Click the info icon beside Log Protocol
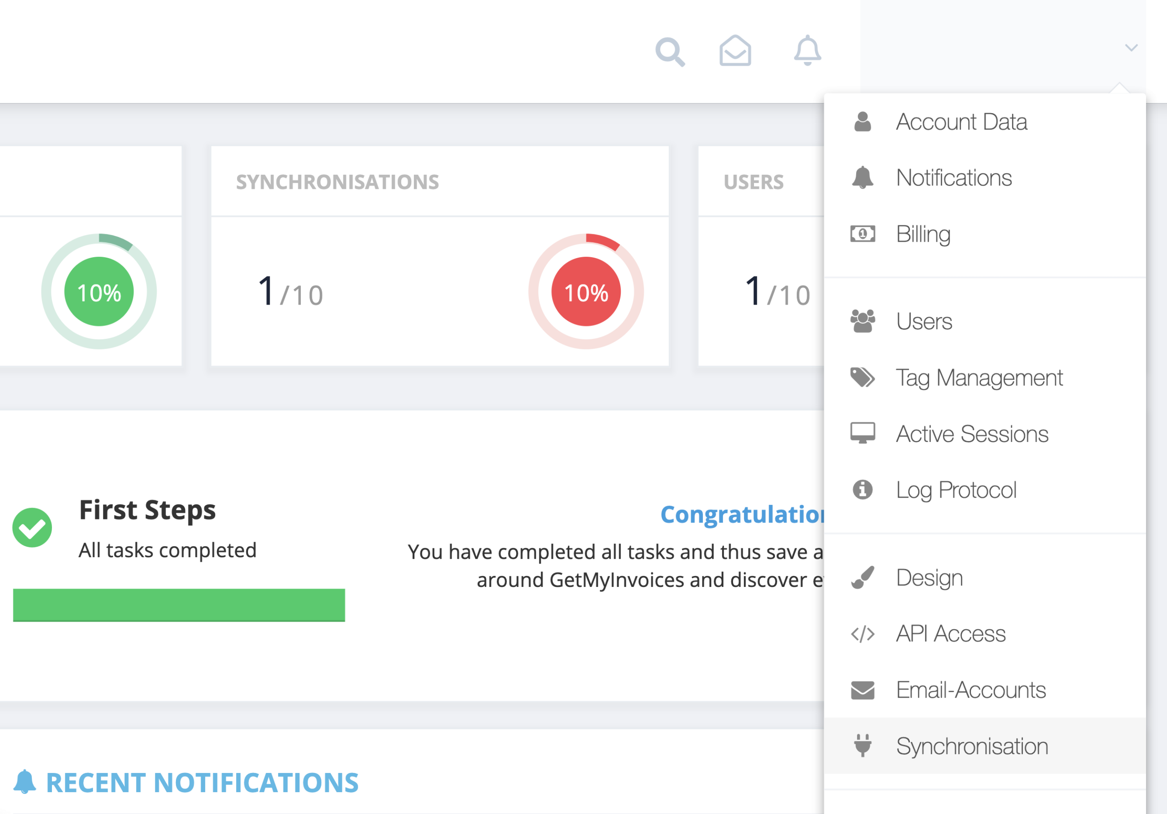Image resolution: width=1167 pixels, height=814 pixels. click(x=862, y=490)
